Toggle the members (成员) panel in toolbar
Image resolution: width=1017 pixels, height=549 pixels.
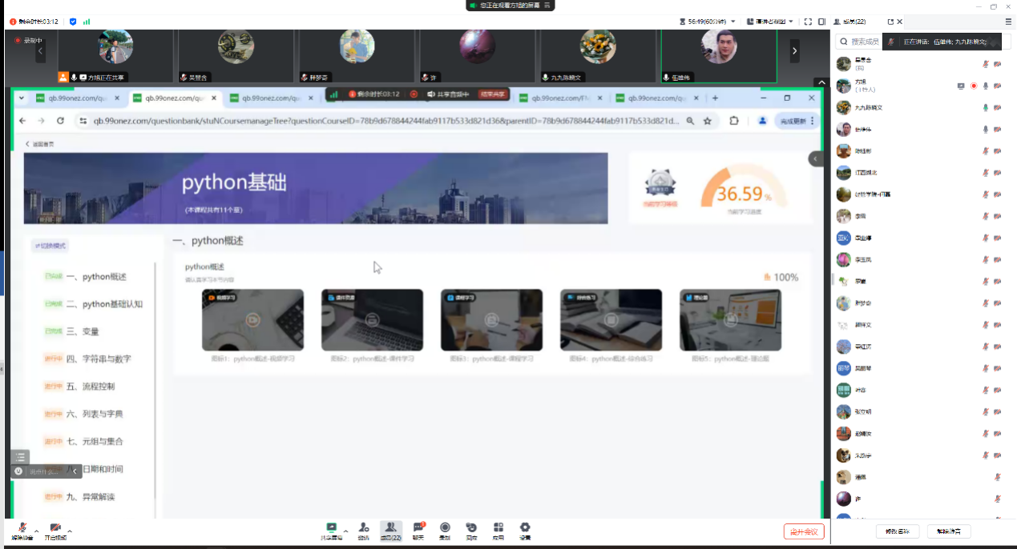click(390, 528)
